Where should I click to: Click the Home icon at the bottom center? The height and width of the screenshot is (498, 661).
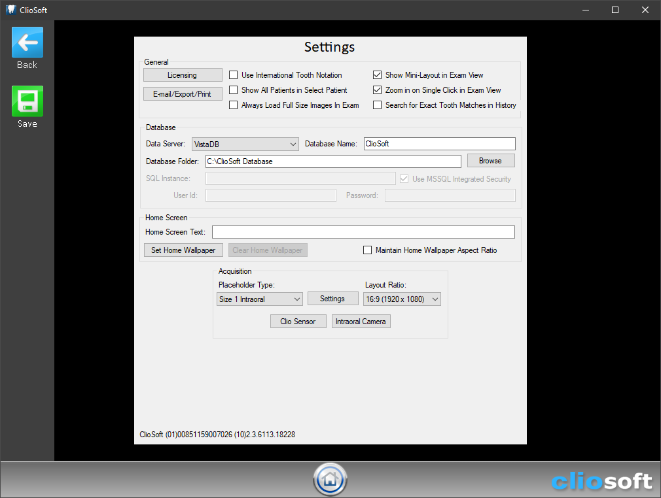[x=330, y=479]
